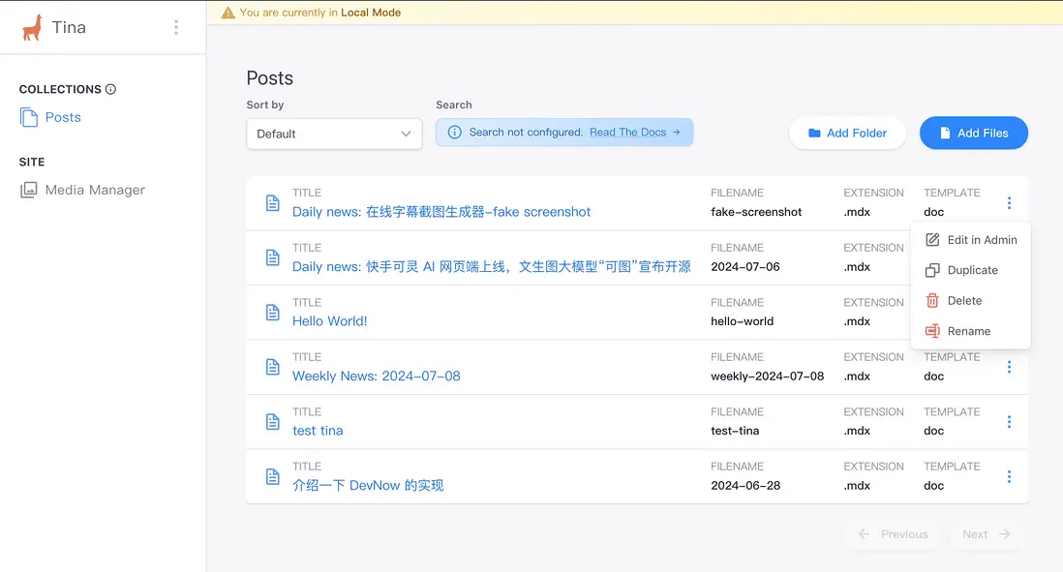Image resolution: width=1063 pixels, height=572 pixels.
Task: Click the document icon next to Hello World!
Action: 272,312
